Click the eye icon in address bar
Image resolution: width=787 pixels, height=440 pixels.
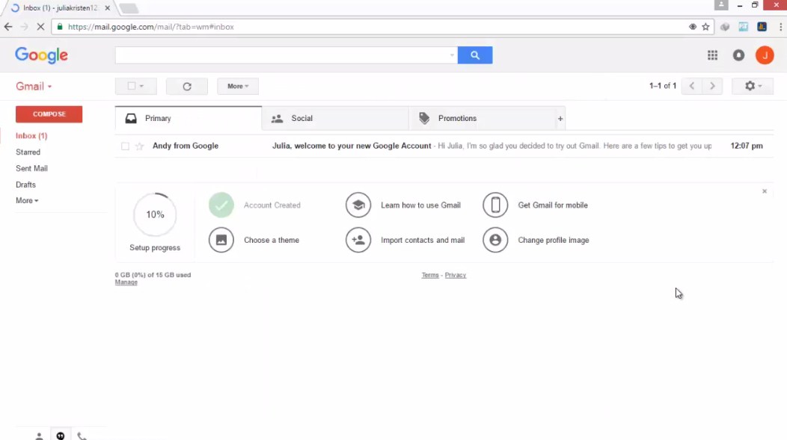(x=693, y=27)
